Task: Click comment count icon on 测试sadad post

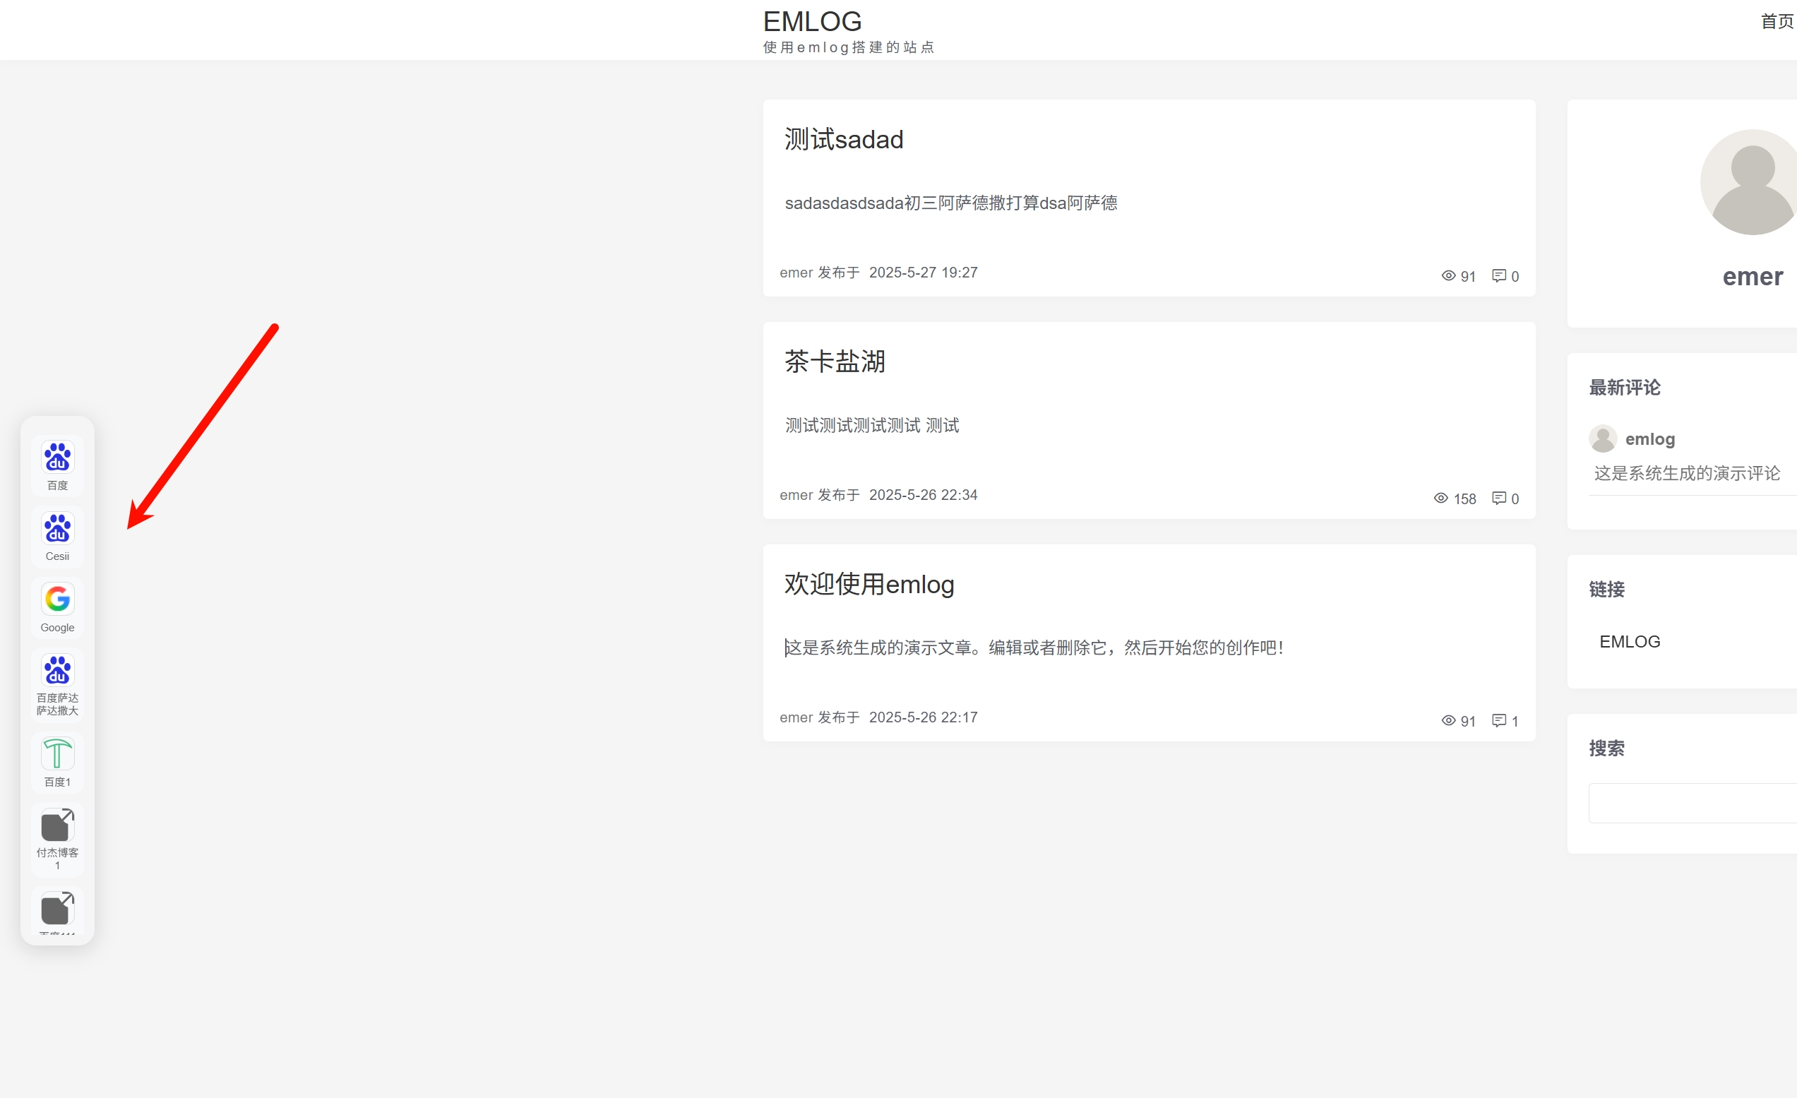Action: [1499, 275]
